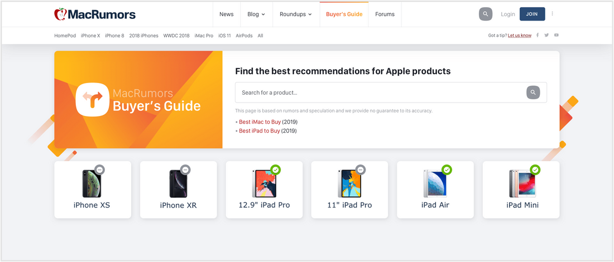This screenshot has height=262, width=614.
Task: Open the MacRumors YouTube channel icon
Action: [x=556, y=35]
